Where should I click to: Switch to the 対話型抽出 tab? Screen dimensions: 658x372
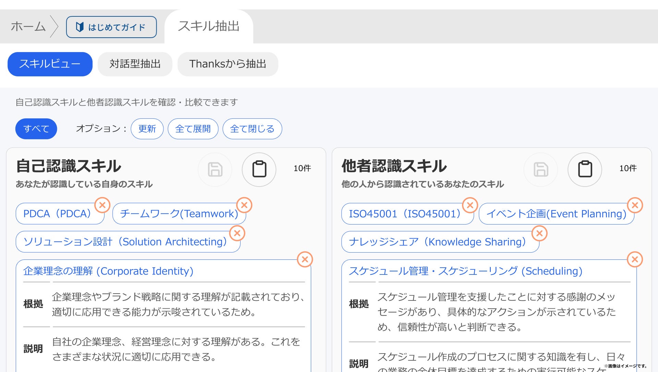tap(135, 64)
